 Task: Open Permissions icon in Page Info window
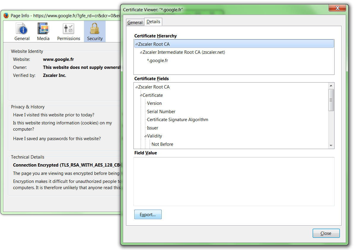69,32
